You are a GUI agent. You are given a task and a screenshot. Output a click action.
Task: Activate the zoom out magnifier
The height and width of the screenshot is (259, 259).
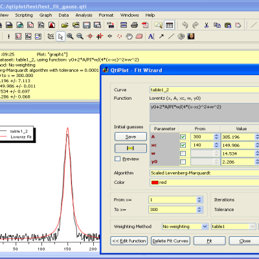(80, 36)
